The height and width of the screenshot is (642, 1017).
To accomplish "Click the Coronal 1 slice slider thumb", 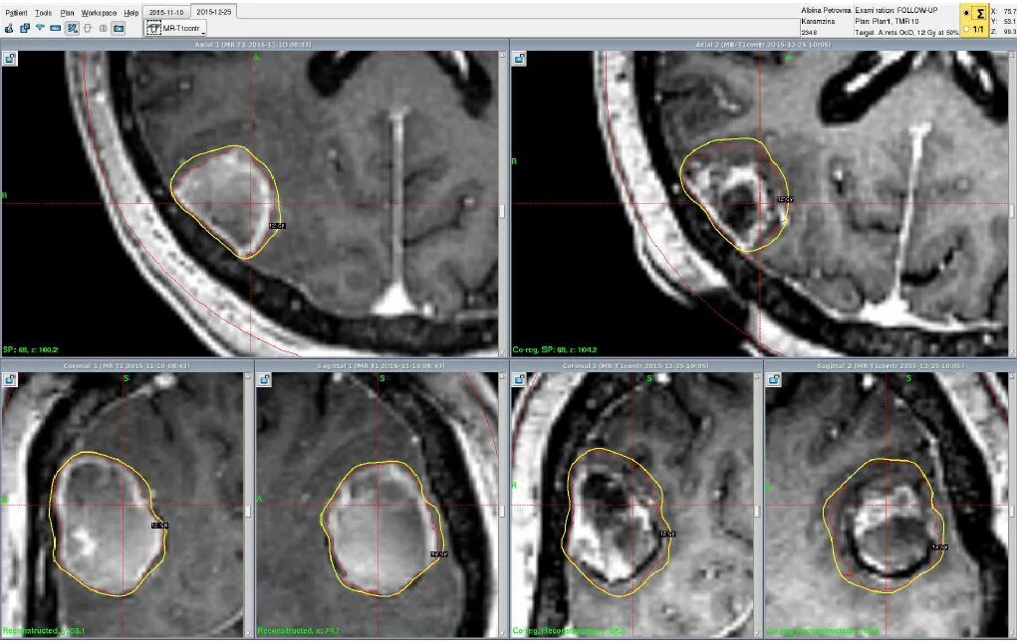I will (x=248, y=512).
